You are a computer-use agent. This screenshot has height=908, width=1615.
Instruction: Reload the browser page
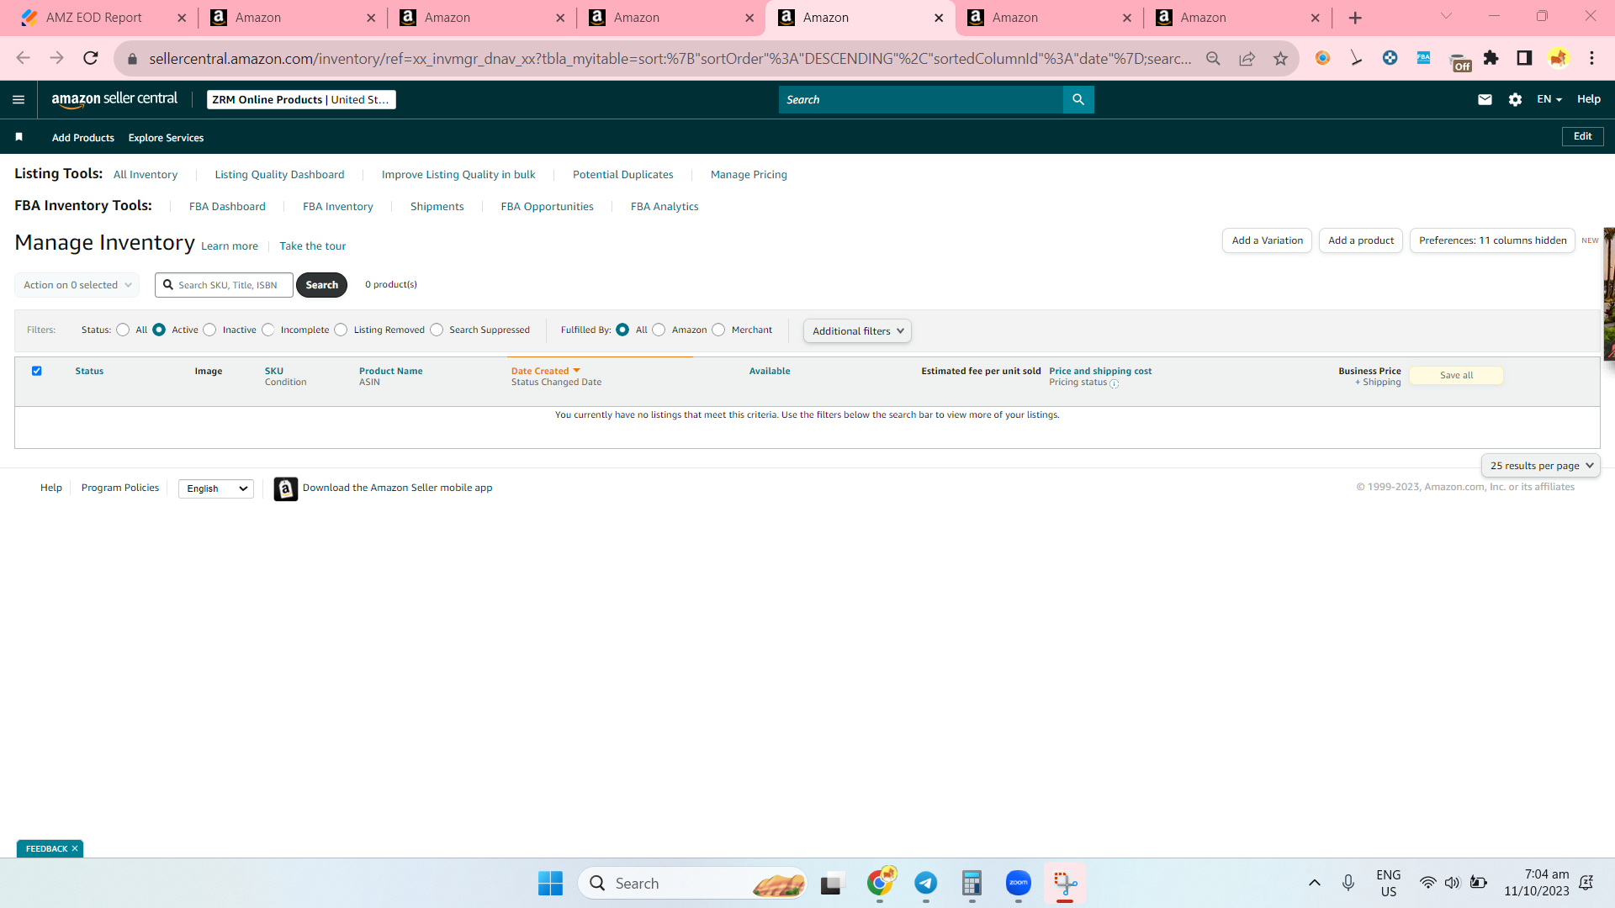[x=91, y=58]
